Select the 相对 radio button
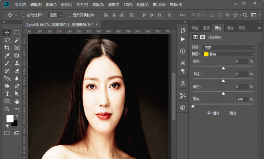264x159 pixels. [x=209, y=113]
